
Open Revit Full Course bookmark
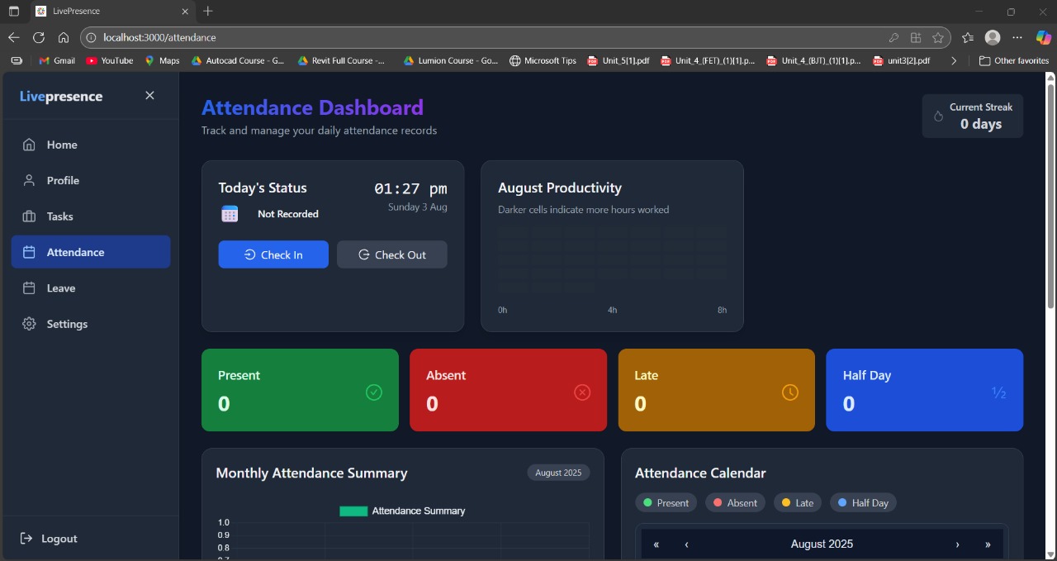click(x=342, y=60)
